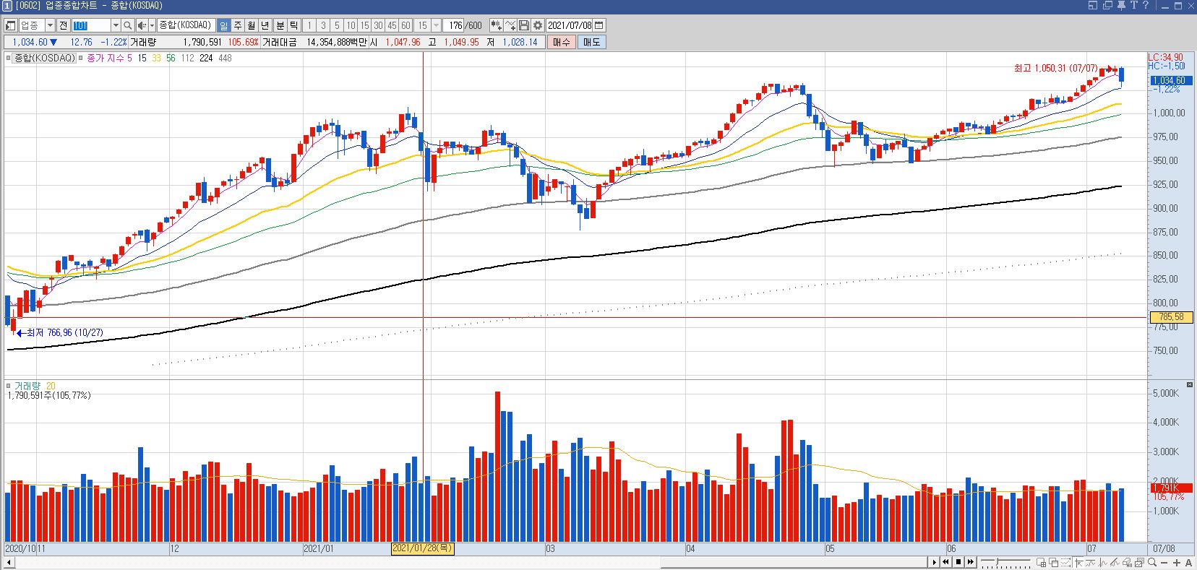Click the 2021/01/28(목) date marker on timeline
The height and width of the screenshot is (570, 1197).
click(422, 548)
